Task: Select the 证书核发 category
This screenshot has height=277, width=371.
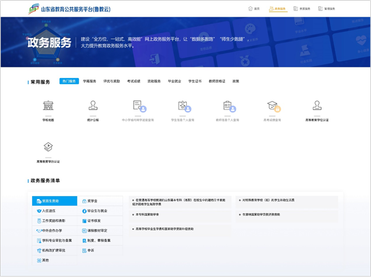Action: [x=93, y=221]
